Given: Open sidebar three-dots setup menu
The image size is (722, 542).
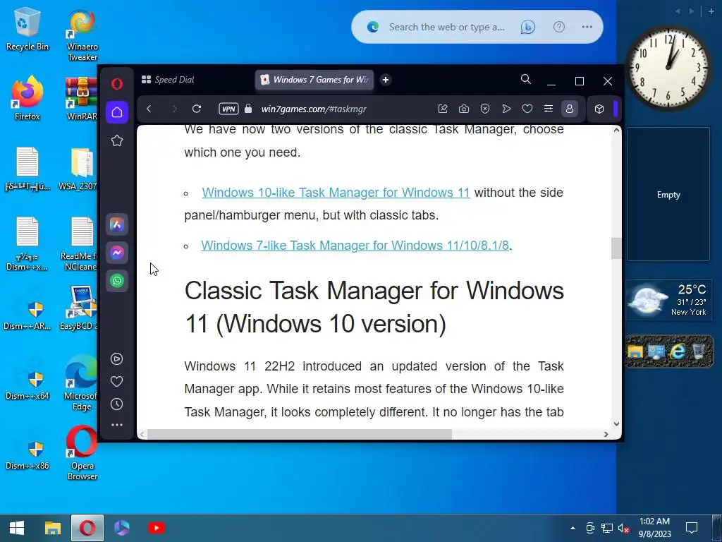Looking at the screenshot, I should coord(117,425).
